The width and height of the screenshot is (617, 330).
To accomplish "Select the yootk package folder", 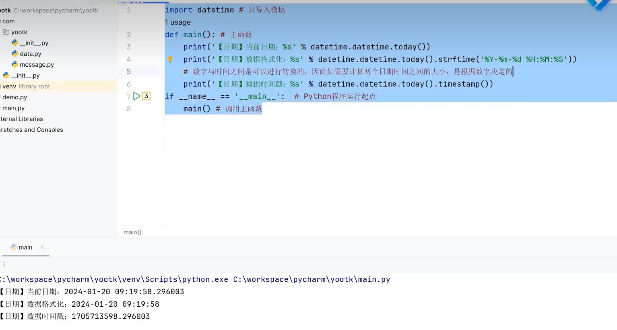I will point(19,32).
